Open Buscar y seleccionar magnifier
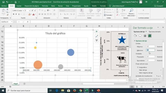The height and width of the screenshot is (93, 166). tap(132, 12)
